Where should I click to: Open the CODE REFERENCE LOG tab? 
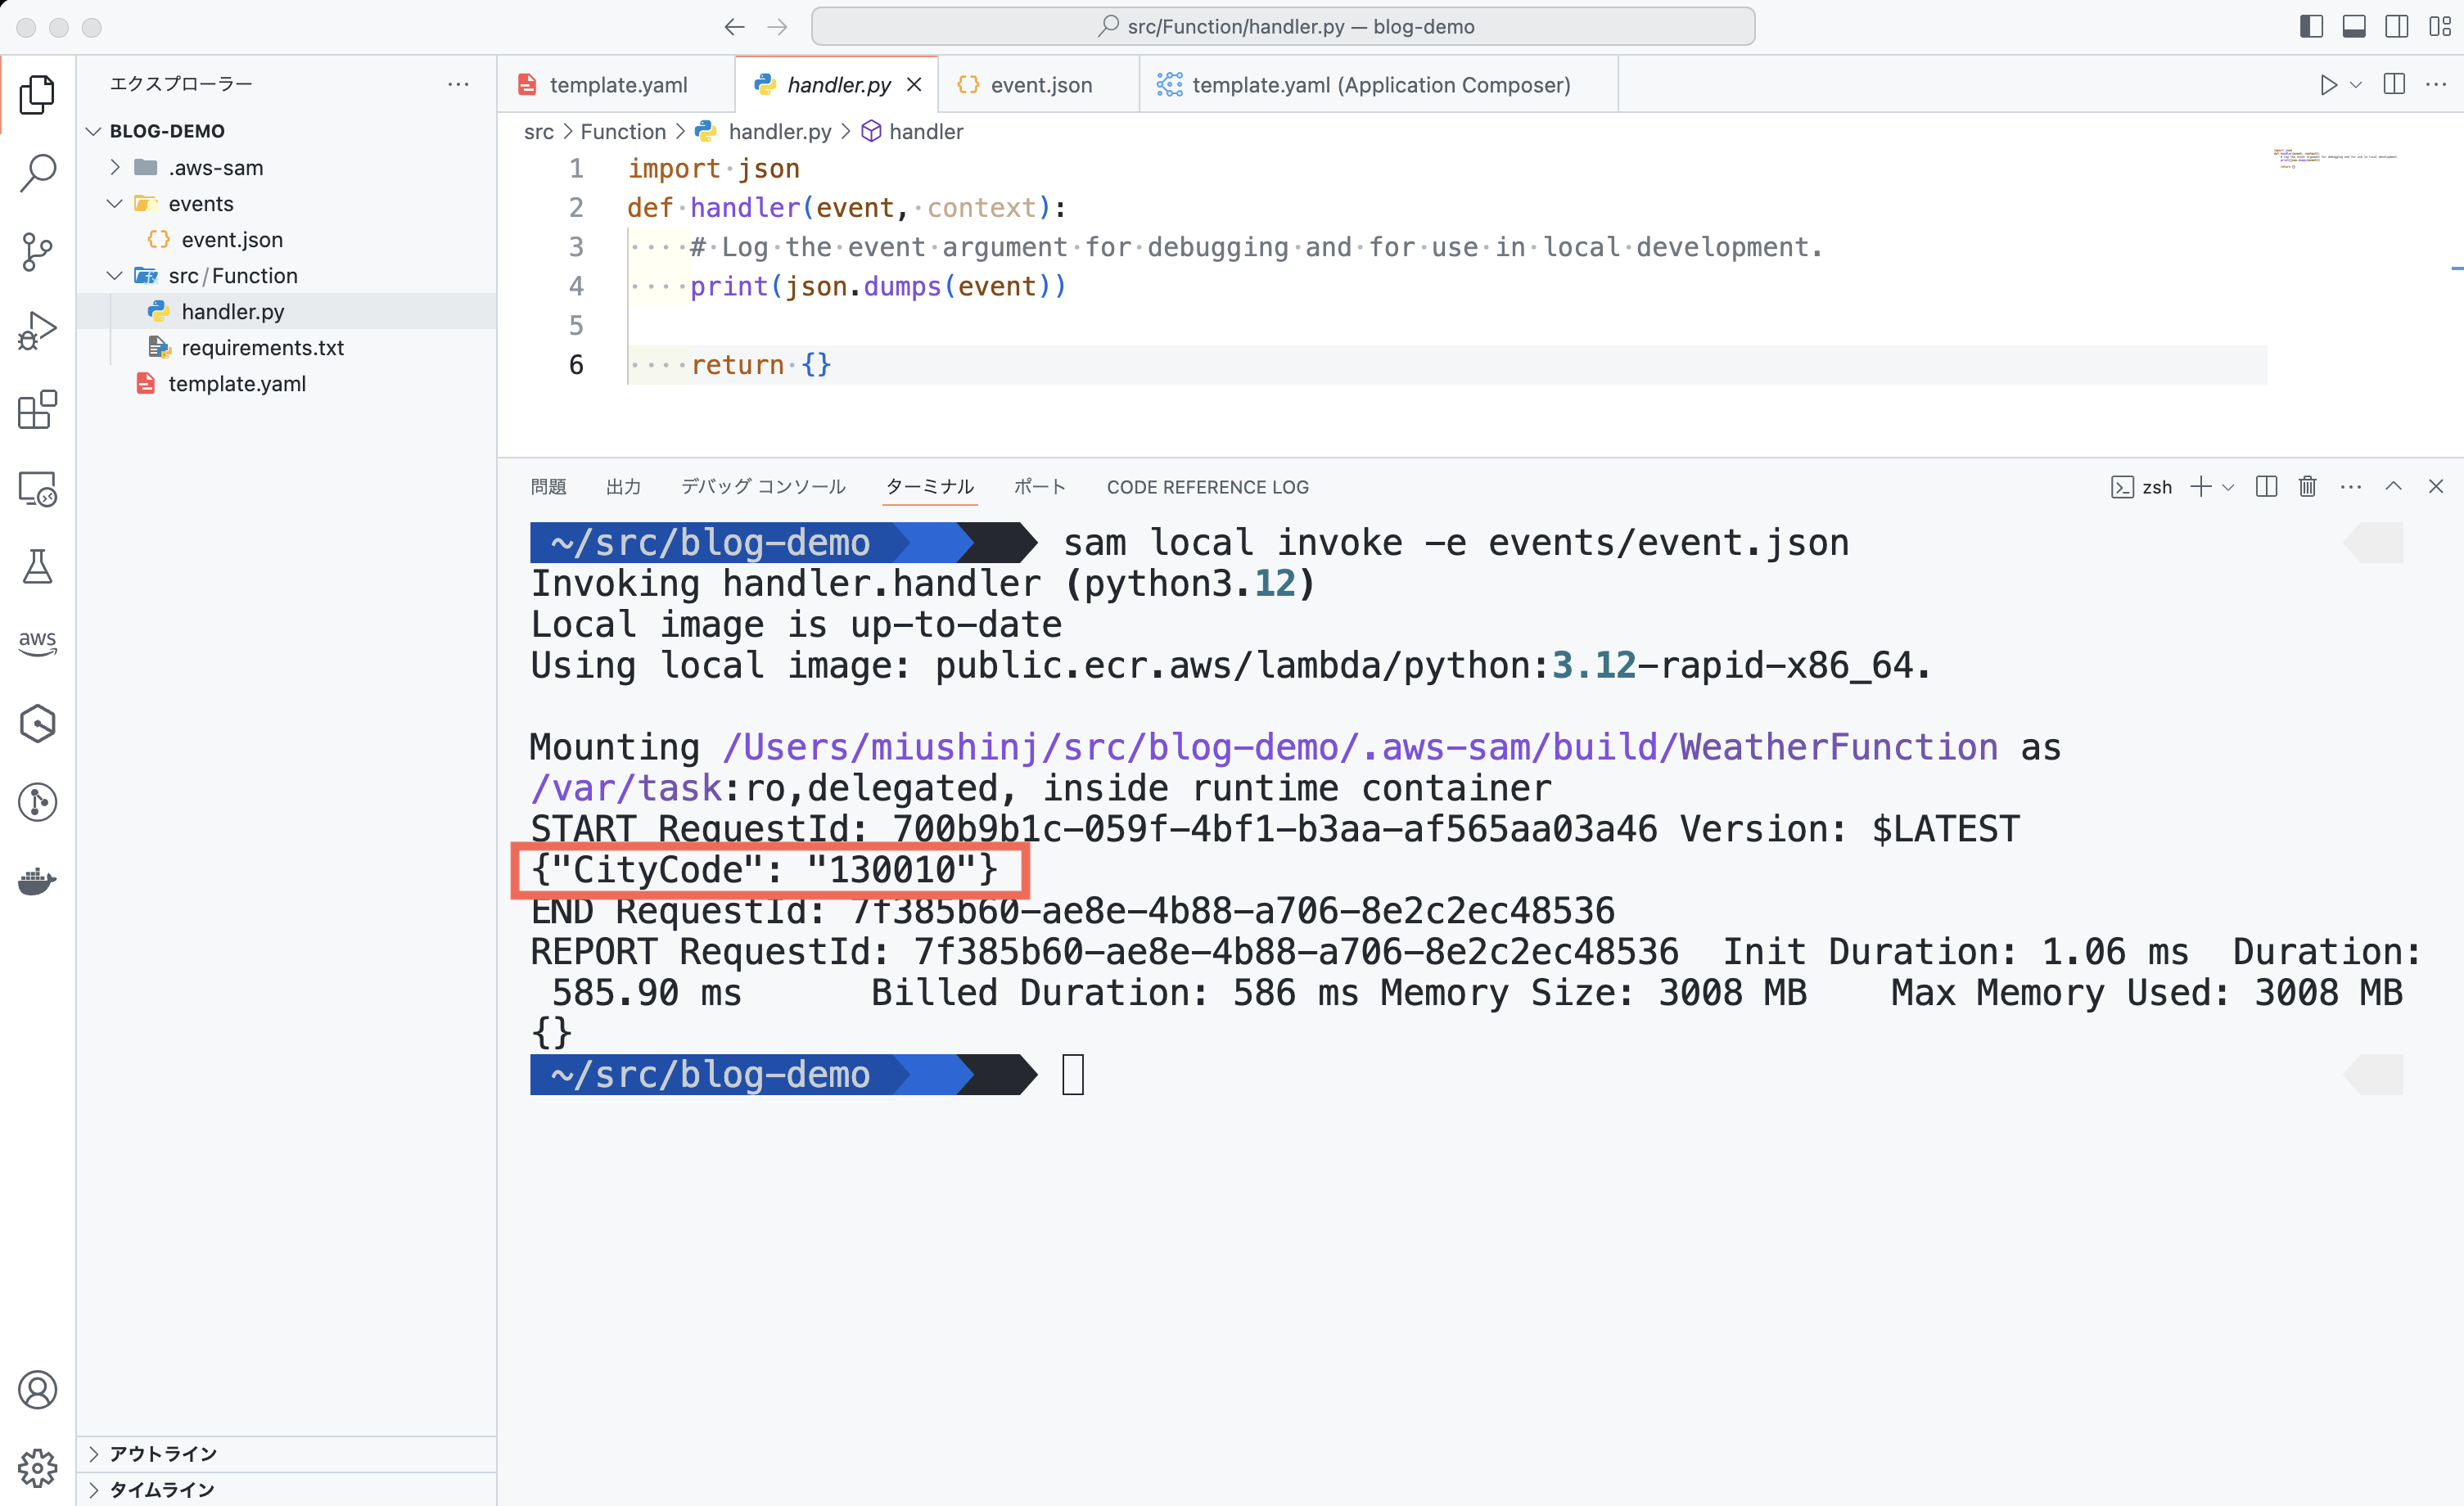1207,487
